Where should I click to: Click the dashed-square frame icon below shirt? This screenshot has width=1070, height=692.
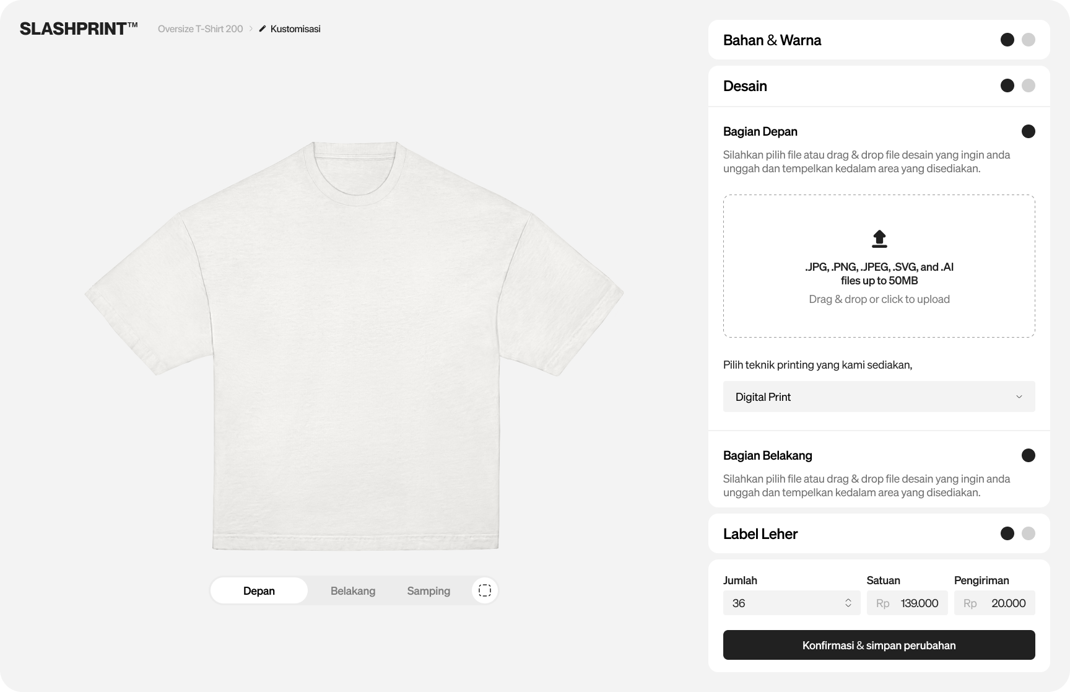pyautogui.click(x=485, y=590)
